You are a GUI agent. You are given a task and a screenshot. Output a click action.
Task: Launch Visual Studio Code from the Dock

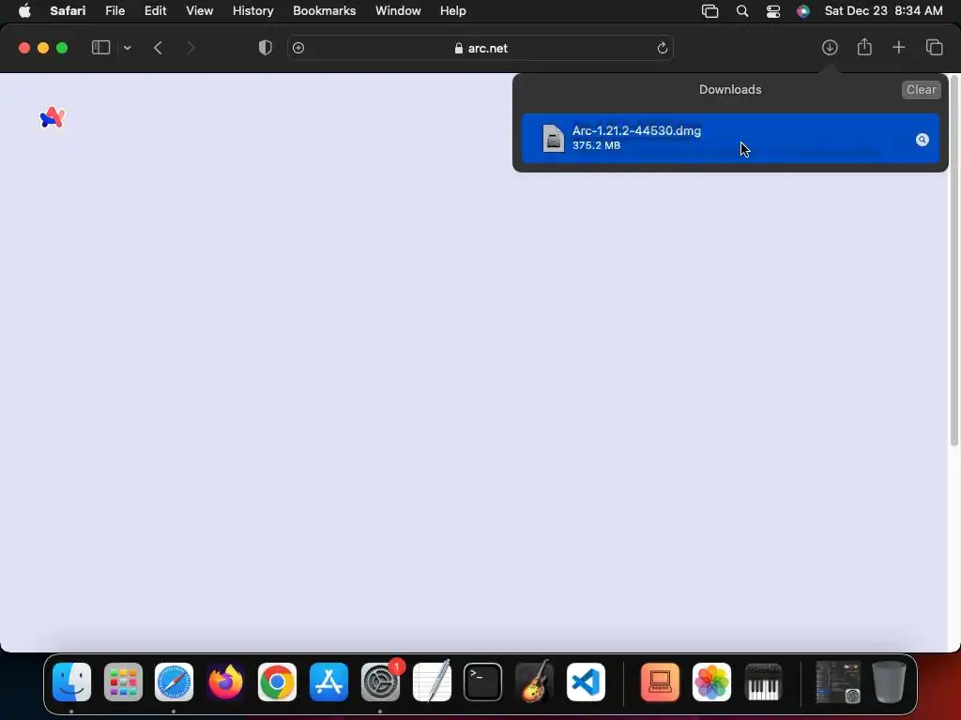pyautogui.click(x=586, y=682)
